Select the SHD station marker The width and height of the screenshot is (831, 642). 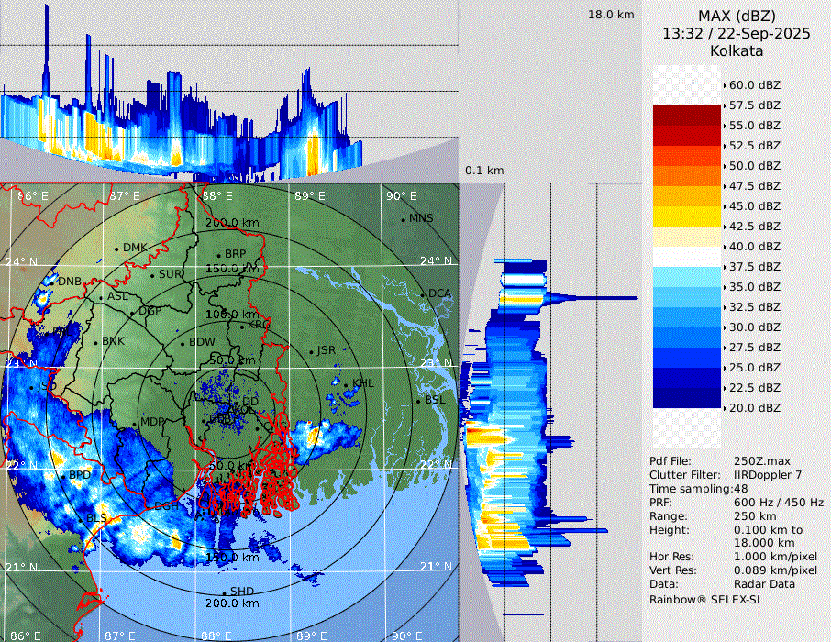[x=225, y=592]
